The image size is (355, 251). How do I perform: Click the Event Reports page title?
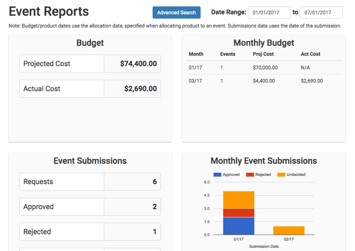(x=49, y=11)
